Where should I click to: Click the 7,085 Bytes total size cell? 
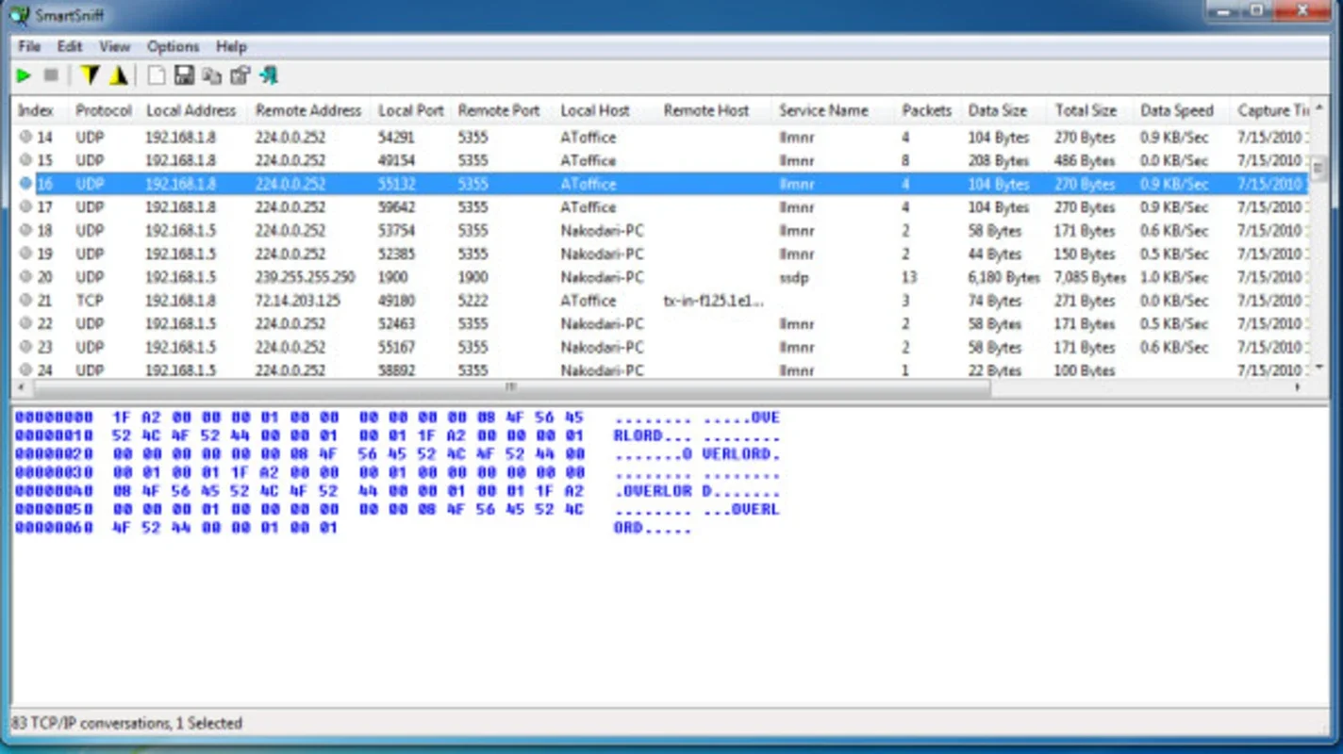[1090, 277]
